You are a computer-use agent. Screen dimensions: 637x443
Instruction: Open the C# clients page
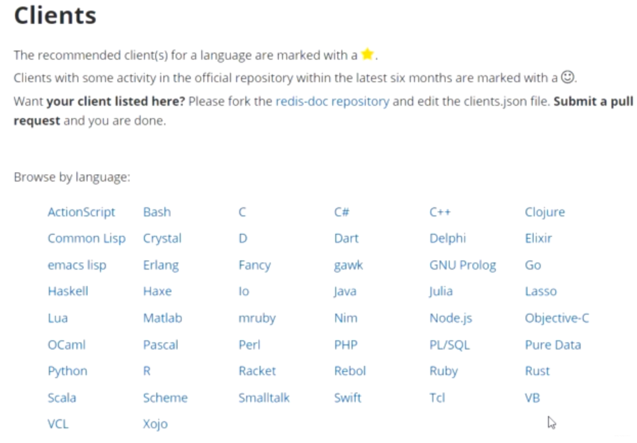[342, 212]
